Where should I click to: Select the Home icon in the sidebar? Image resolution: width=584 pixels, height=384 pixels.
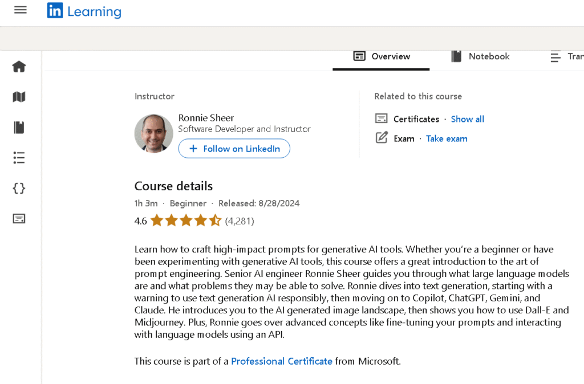pos(19,66)
